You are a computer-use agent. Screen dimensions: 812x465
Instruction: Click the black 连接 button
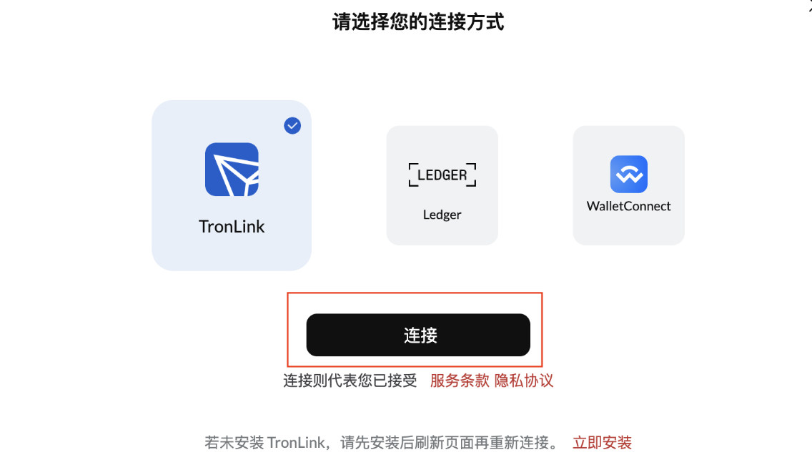(x=418, y=335)
